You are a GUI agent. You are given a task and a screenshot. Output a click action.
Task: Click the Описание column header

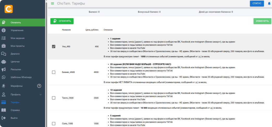click(x=108, y=30)
